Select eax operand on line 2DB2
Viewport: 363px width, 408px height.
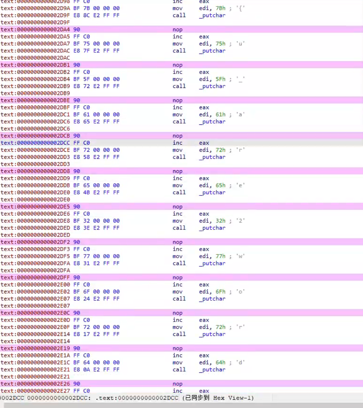204,72
